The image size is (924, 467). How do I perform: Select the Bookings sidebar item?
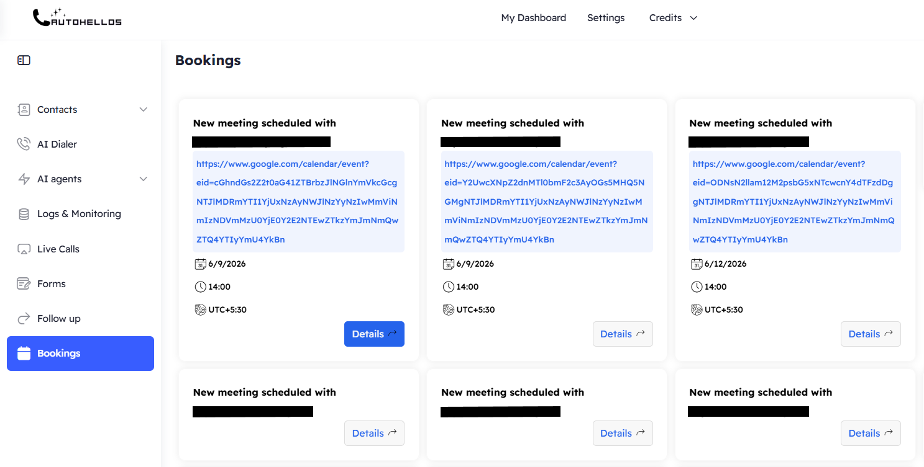80,354
